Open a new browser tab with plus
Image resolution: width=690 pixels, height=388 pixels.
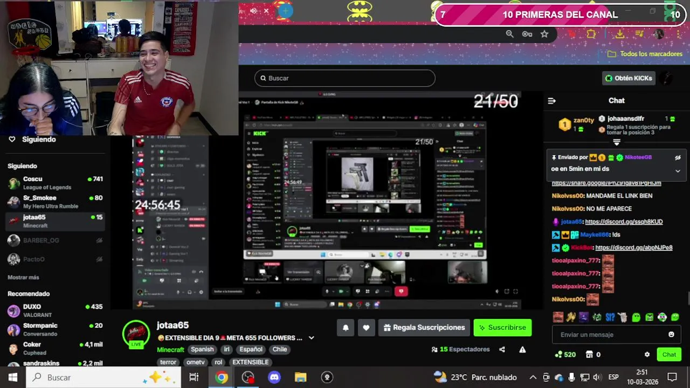pos(285,11)
